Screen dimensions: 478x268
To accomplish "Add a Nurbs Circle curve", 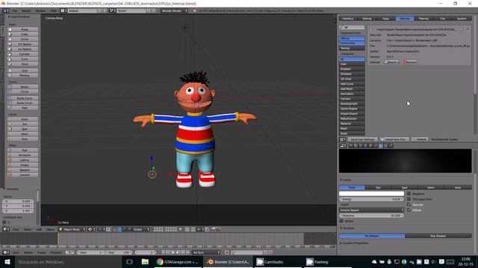I will coord(23,103).
